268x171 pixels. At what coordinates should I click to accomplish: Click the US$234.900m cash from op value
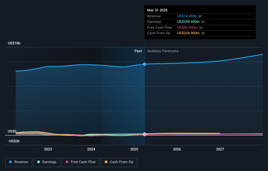click(188, 33)
